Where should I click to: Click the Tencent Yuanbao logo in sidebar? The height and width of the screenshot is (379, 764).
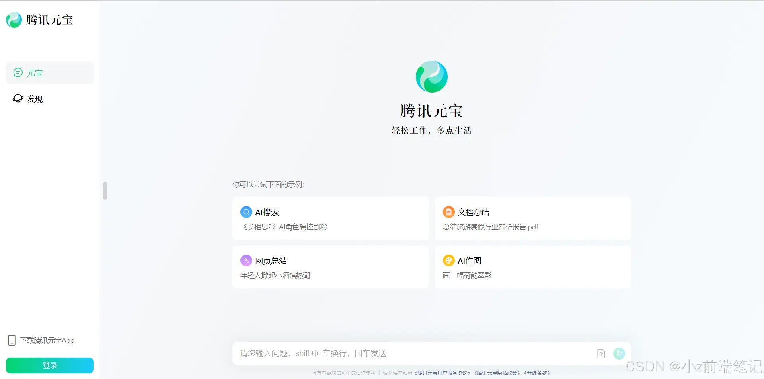[x=40, y=20]
